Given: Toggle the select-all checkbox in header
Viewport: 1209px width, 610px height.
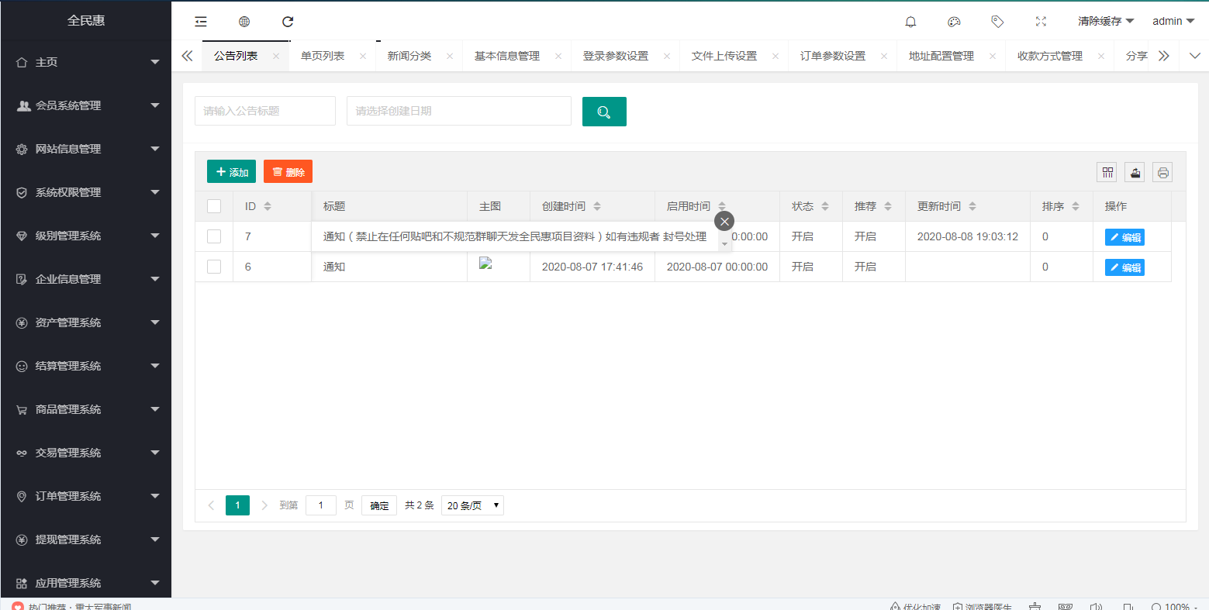Looking at the screenshot, I should click(214, 206).
